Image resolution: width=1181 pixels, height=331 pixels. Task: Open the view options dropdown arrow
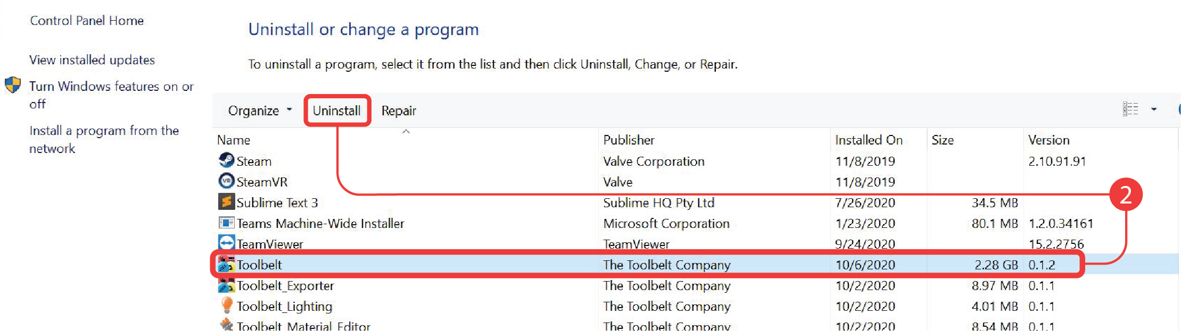pyautogui.click(x=1154, y=109)
